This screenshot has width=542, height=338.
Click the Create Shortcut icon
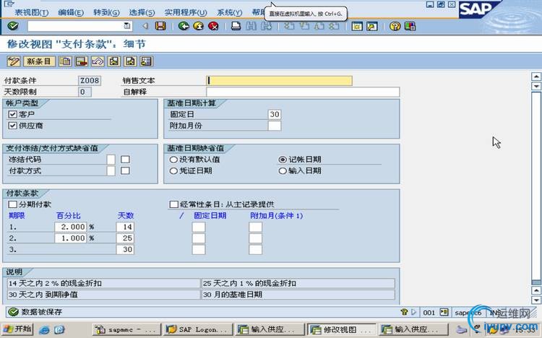pyautogui.click(x=372, y=26)
